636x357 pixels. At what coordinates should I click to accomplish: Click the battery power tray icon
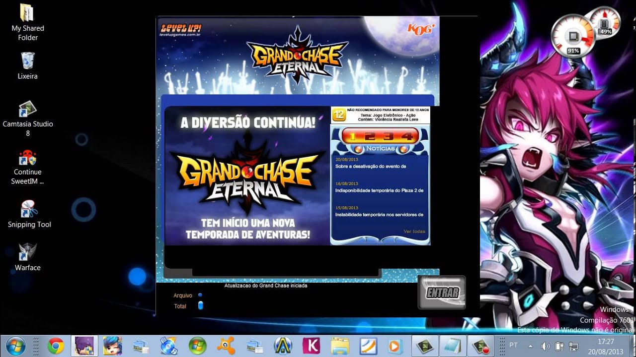tap(559, 346)
